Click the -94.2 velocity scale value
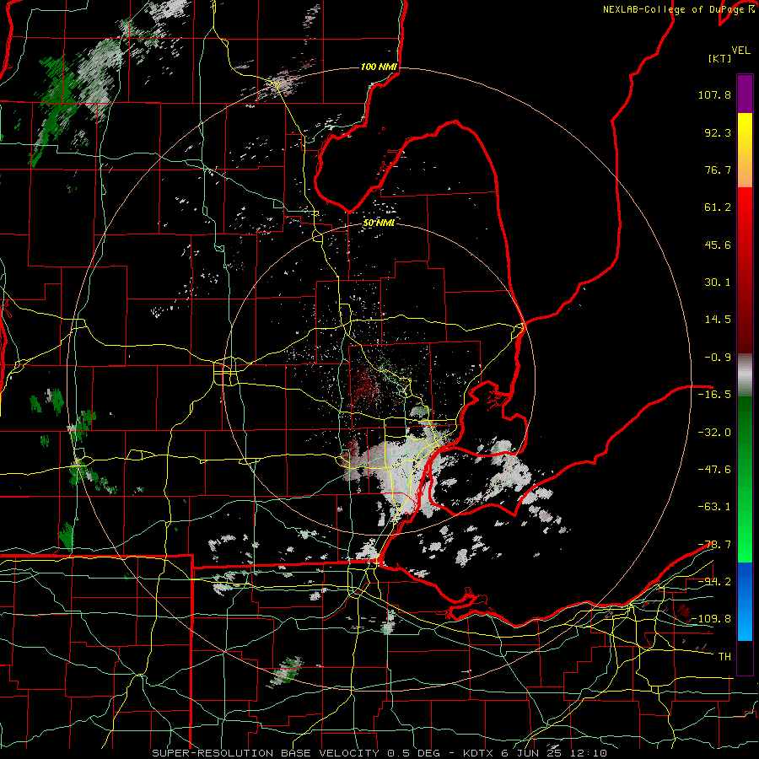Image resolution: width=759 pixels, height=759 pixels. click(714, 581)
